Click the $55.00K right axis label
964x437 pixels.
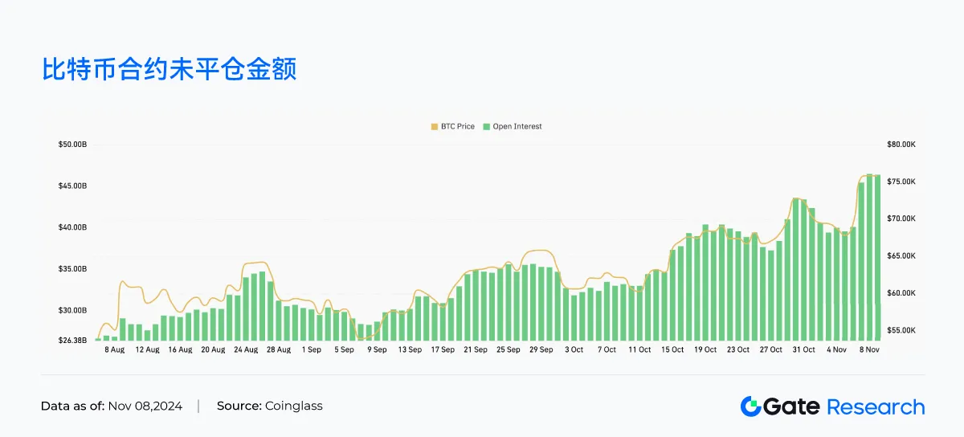[x=901, y=330]
